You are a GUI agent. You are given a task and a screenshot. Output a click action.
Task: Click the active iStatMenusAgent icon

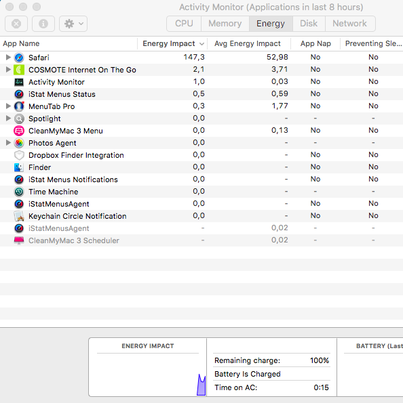[x=19, y=204]
